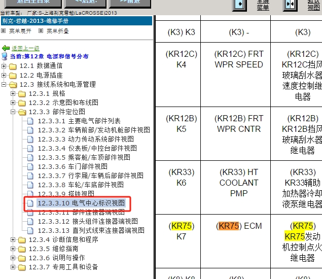Click the page icon of 12.3.3.3 动力传动系统部件视图
The image size is (322, 279).
30,139
